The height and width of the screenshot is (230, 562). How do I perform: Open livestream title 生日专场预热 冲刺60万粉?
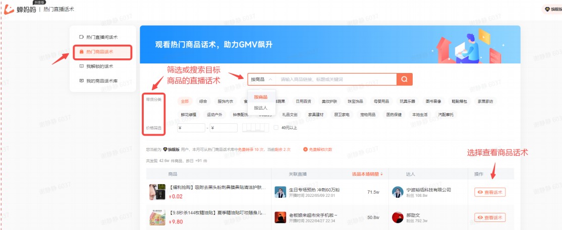[314, 190]
